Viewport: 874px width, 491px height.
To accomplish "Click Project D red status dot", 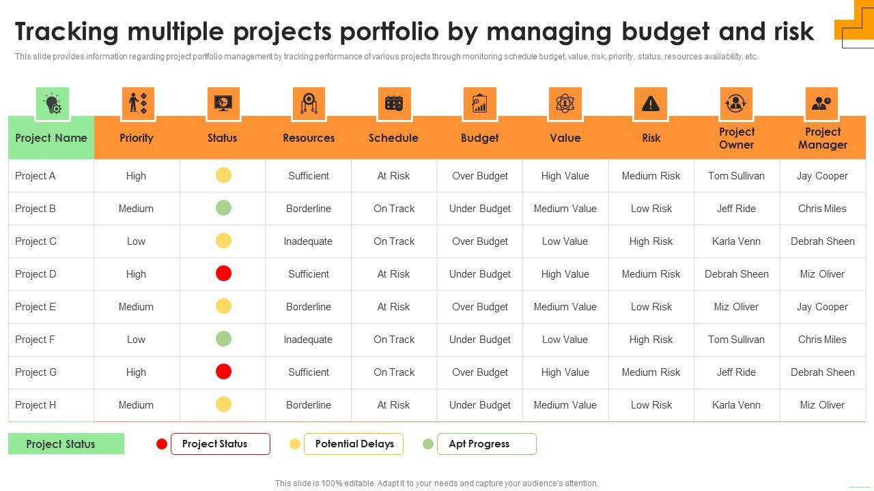I will (x=223, y=273).
